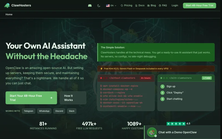Click the 1089+ Happy Customers stat
Image resolution: width=222 pixels, height=139 pixels.
click(133, 126)
